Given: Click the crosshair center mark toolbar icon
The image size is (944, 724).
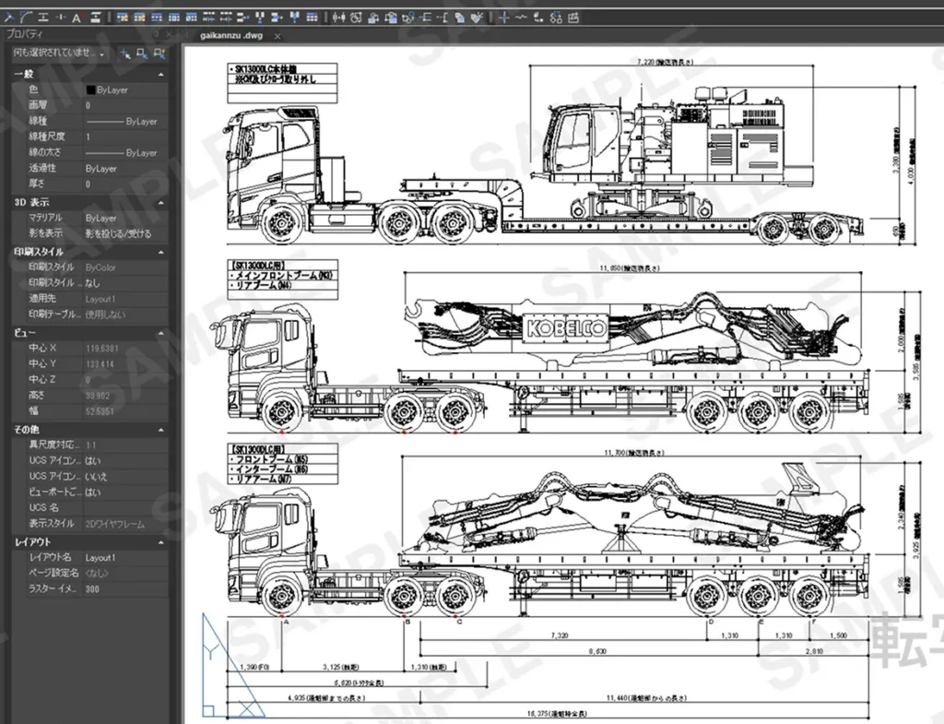Looking at the screenshot, I should pos(504,18).
